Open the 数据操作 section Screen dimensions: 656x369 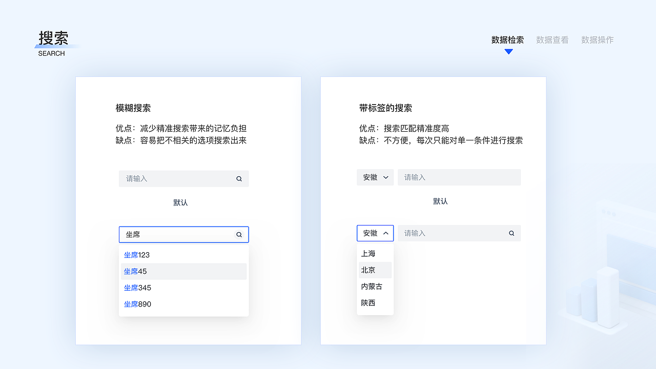[597, 39]
